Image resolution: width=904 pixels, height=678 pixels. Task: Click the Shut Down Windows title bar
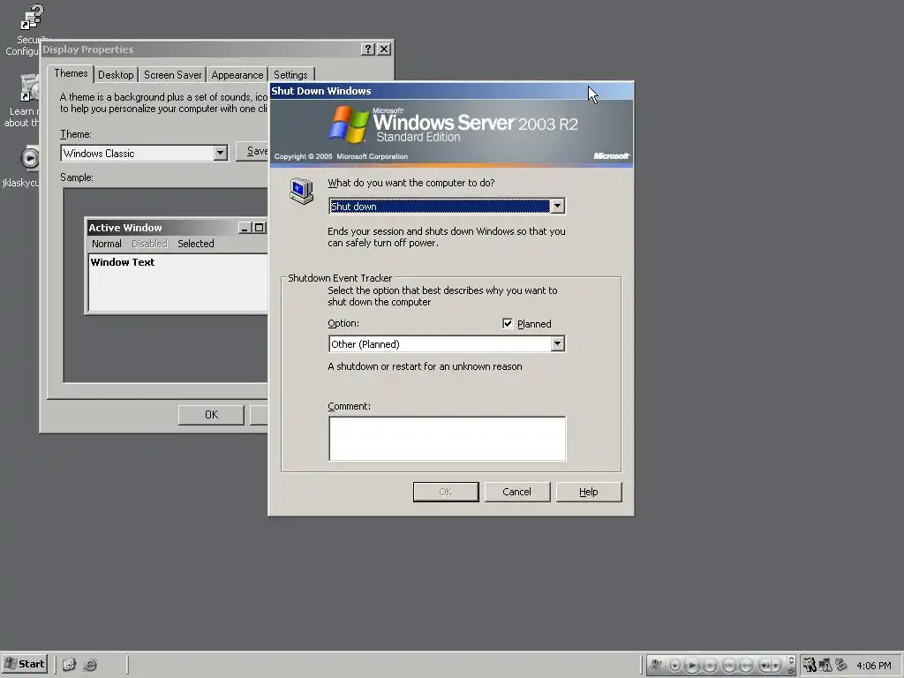coord(451,91)
